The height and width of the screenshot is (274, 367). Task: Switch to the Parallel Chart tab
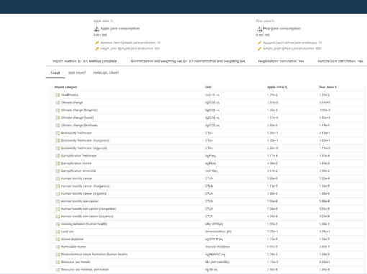click(x=106, y=72)
